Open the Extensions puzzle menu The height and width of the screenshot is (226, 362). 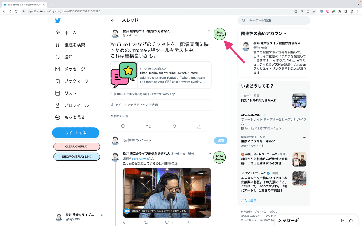(340, 11)
